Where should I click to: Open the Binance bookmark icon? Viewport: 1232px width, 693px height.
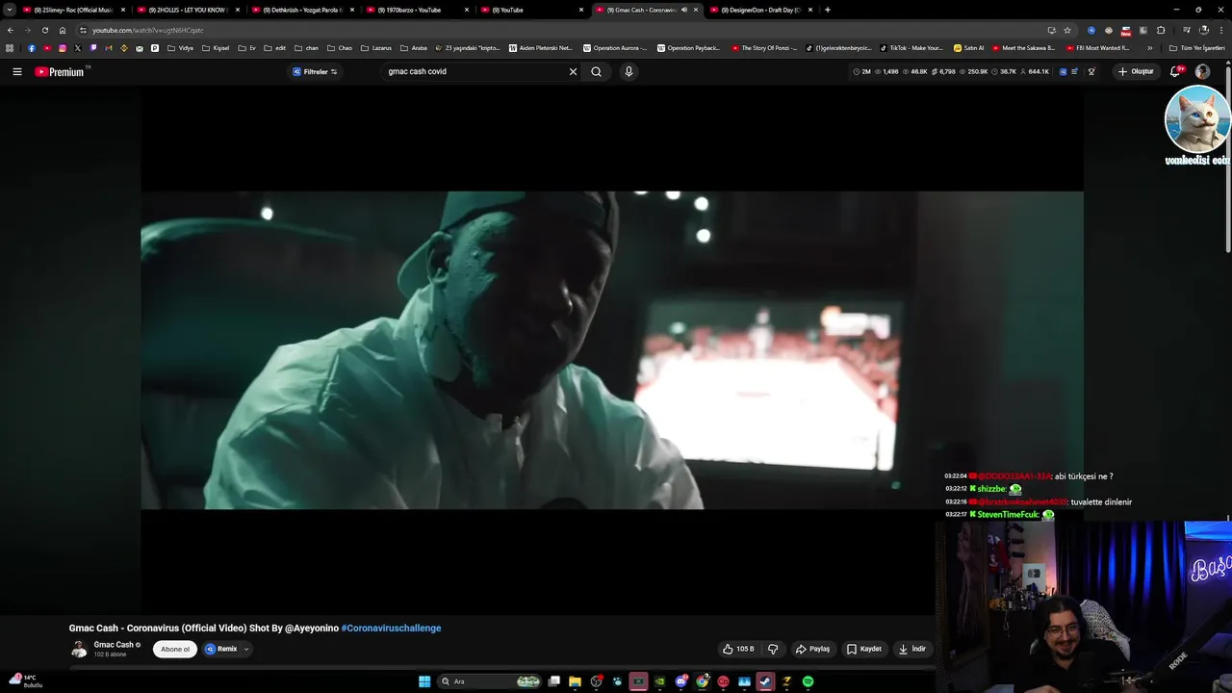click(124, 48)
